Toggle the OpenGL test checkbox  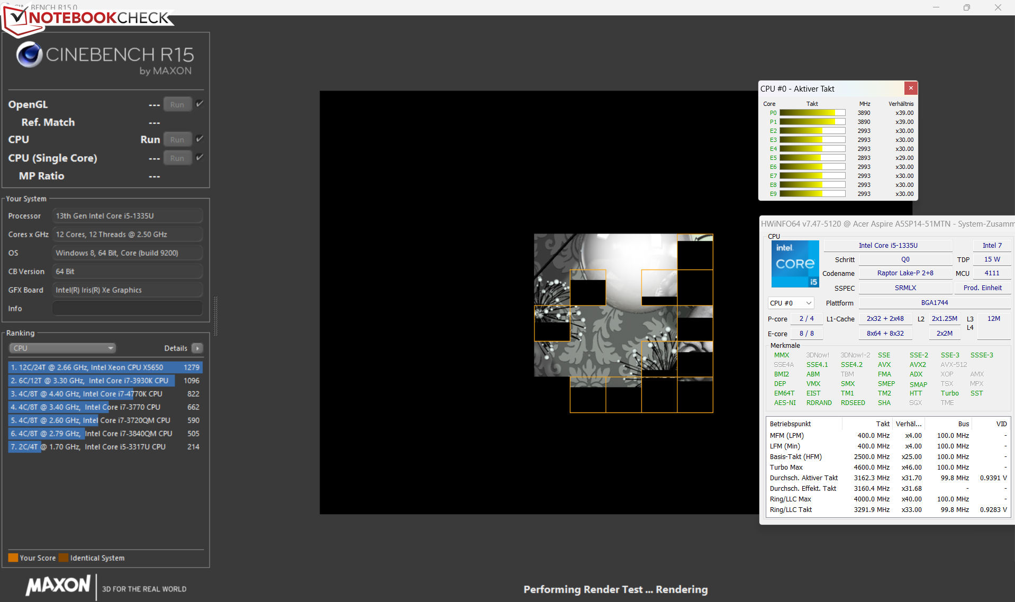pos(200,104)
